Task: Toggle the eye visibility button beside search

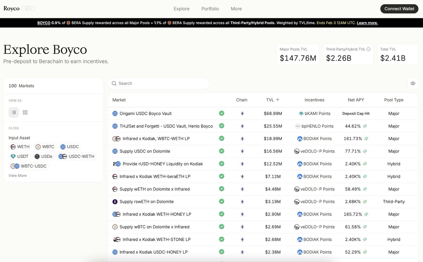Action: coord(413,83)
